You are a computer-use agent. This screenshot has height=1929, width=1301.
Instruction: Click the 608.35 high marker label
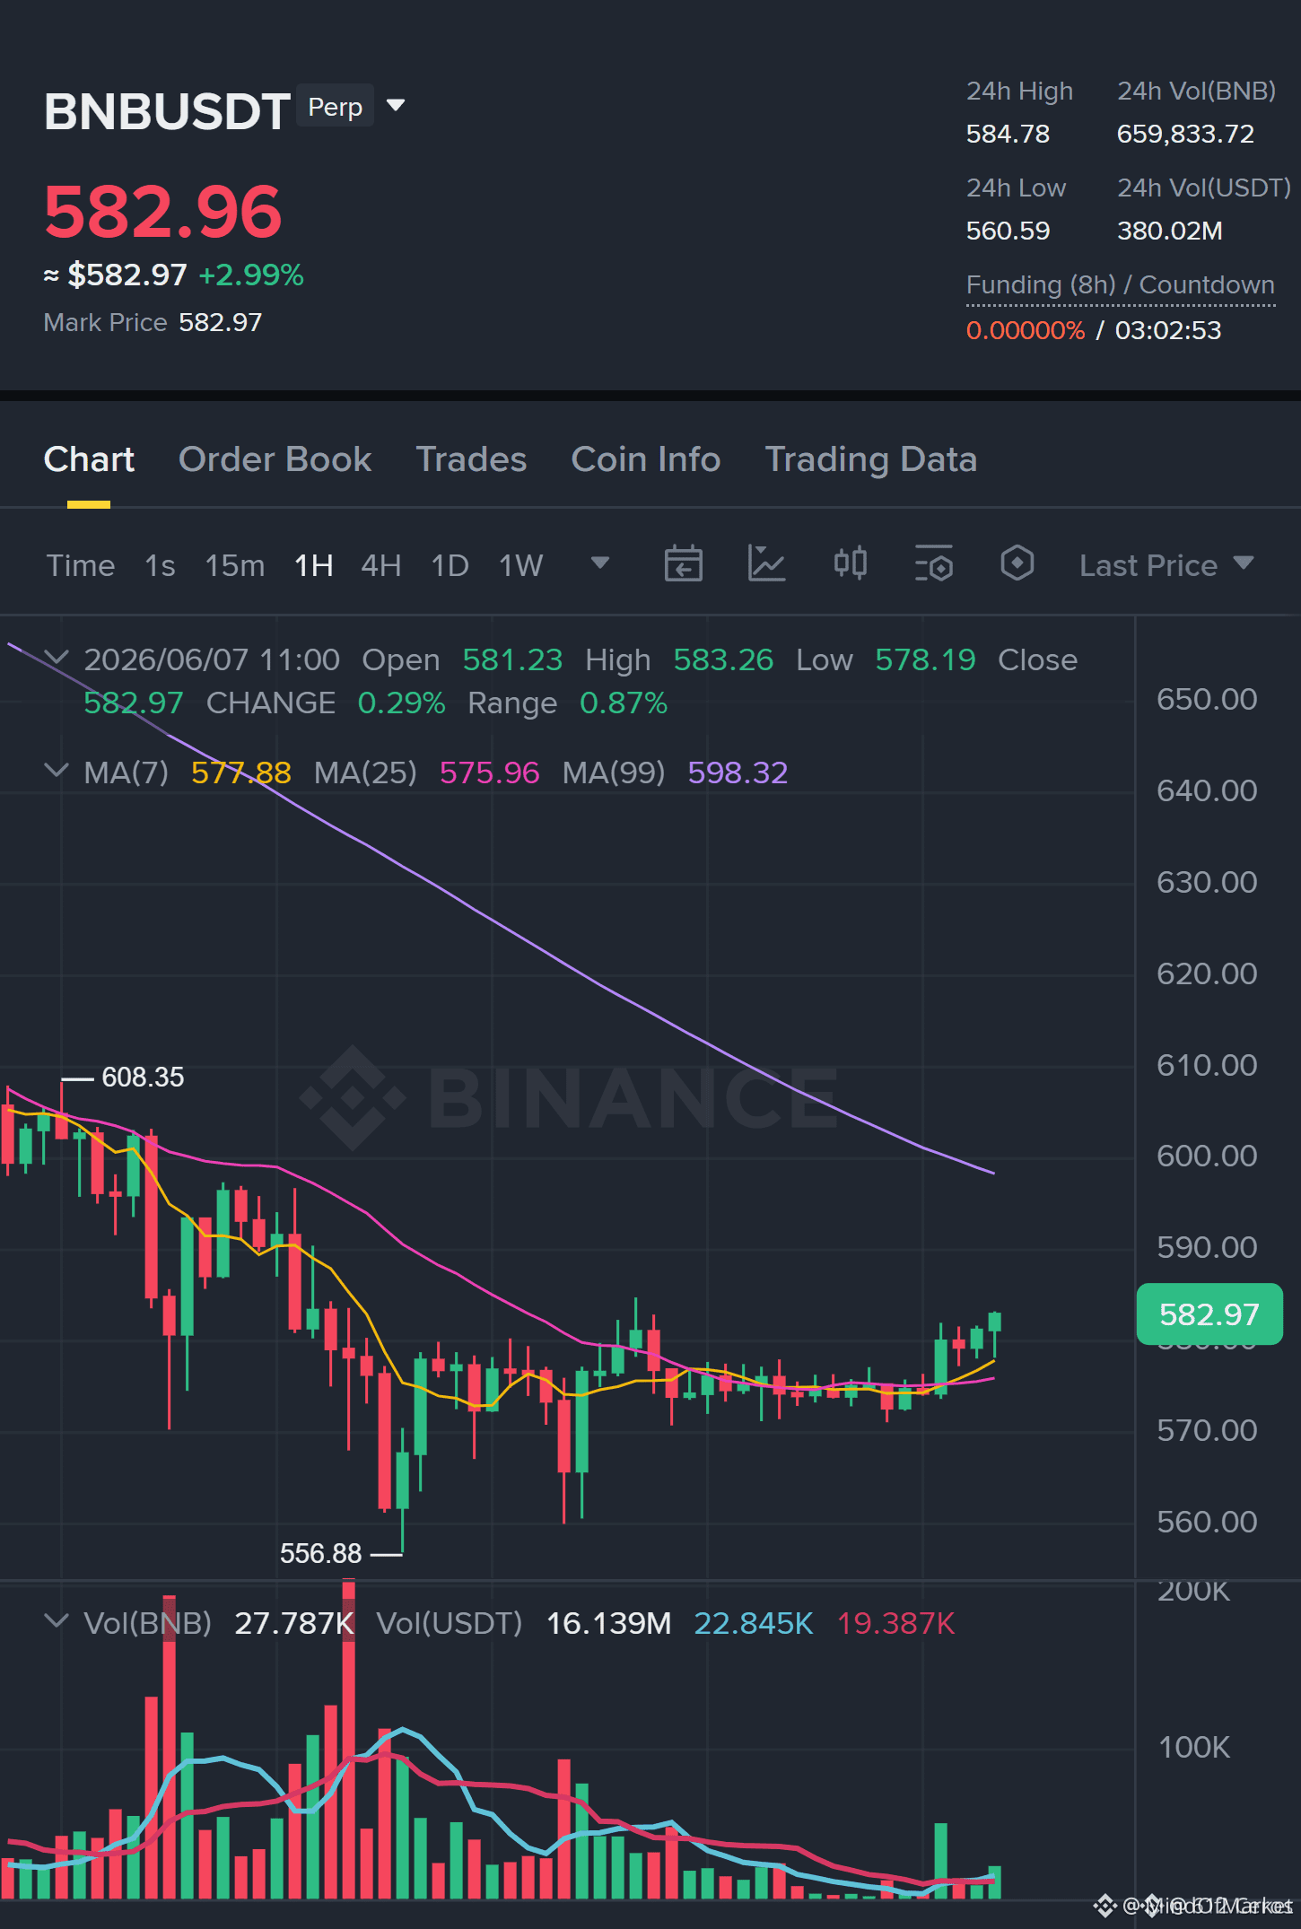[x=143, y=1078]
